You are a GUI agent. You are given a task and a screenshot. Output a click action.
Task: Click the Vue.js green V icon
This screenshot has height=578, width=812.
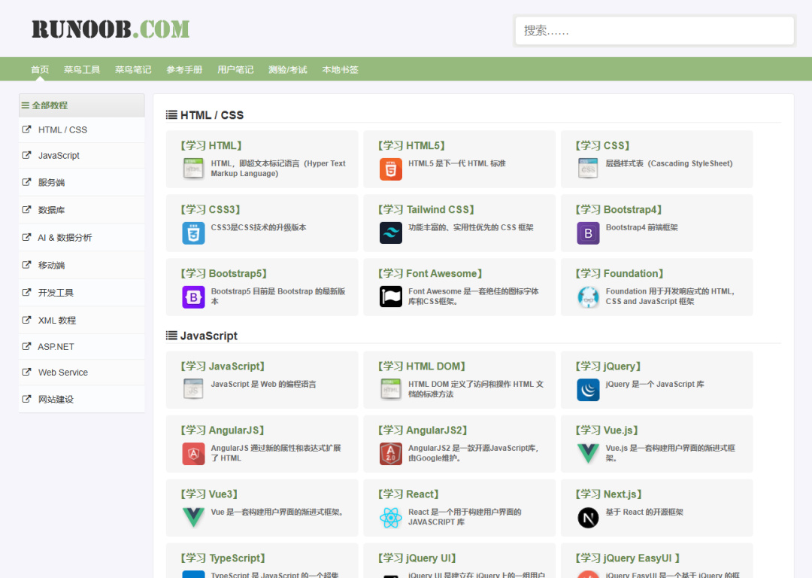(588, 454)
